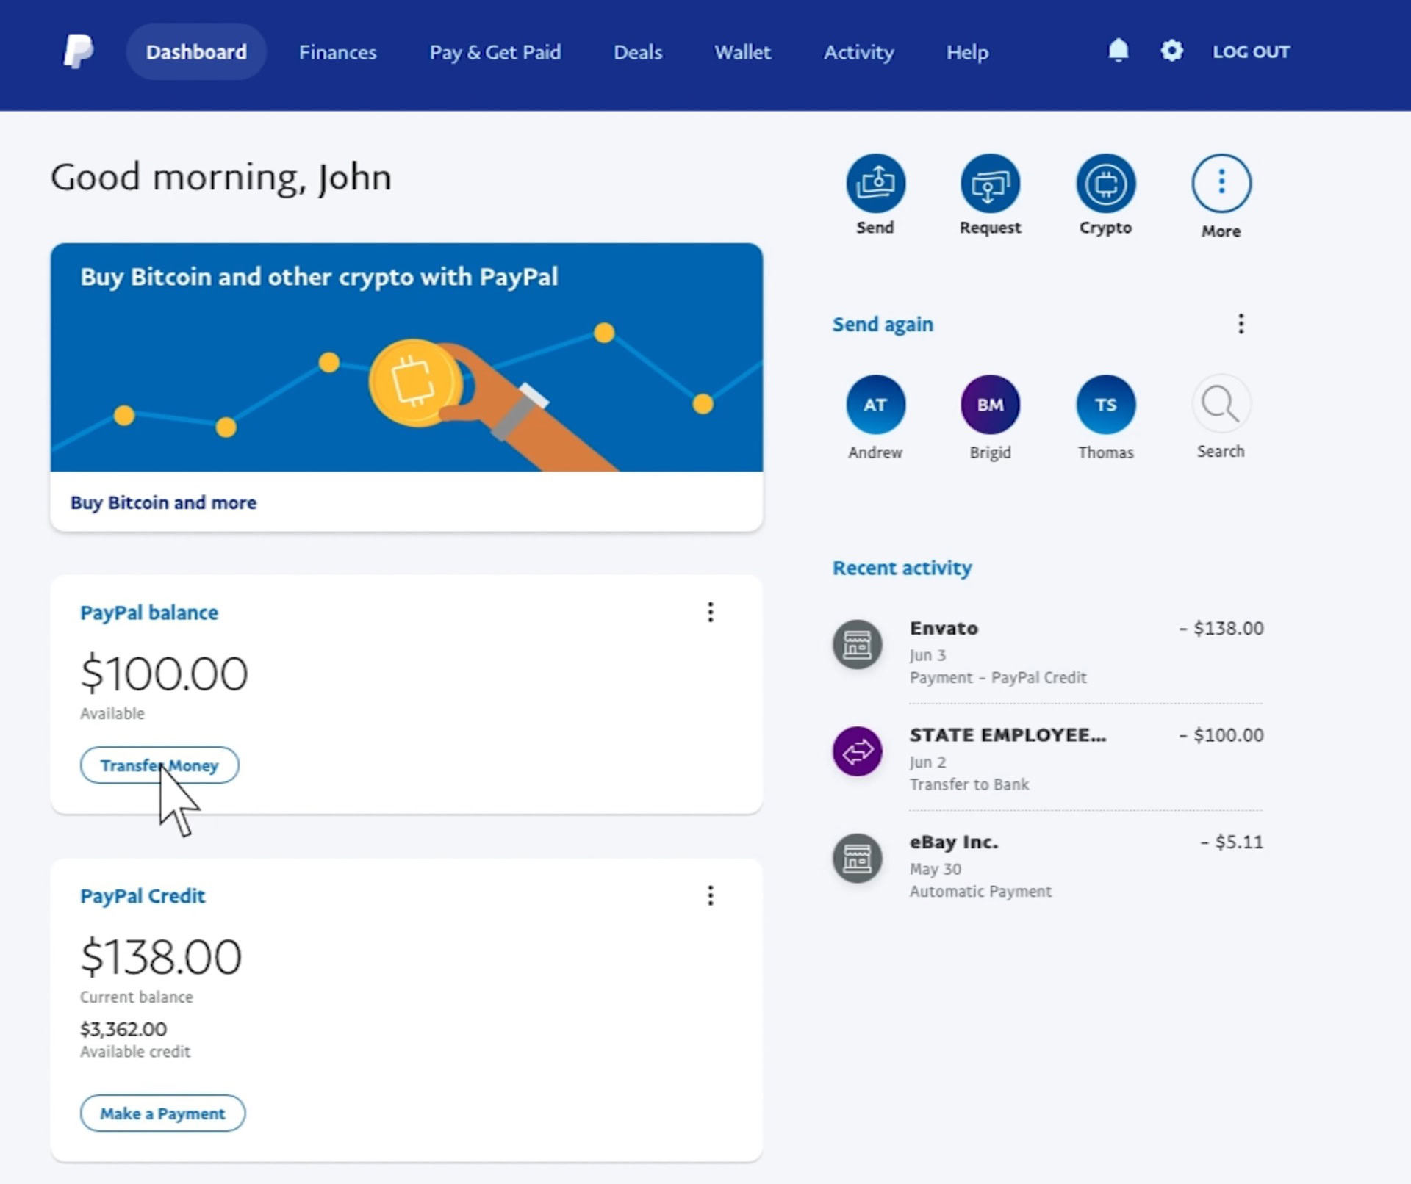
Task: Select Thomas in Send again contacts
Action: click(1105, 404)
